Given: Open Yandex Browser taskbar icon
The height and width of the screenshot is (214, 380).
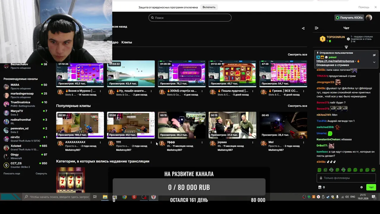Looking at the screenshot, I should click(x=153, y=197).
